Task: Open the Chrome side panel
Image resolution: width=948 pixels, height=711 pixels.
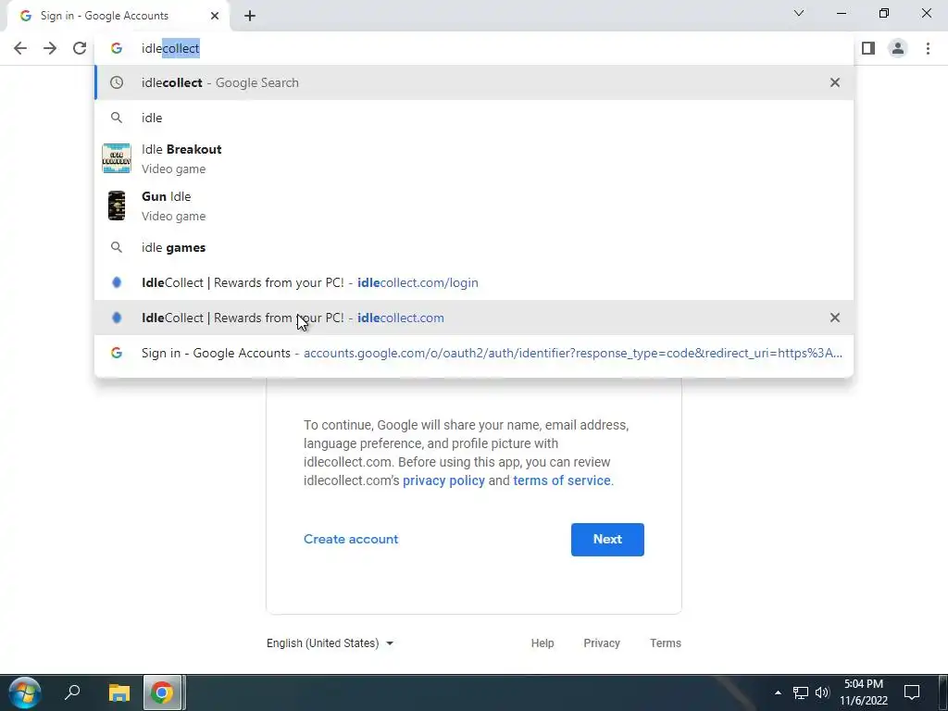Action: pos(868,48)
